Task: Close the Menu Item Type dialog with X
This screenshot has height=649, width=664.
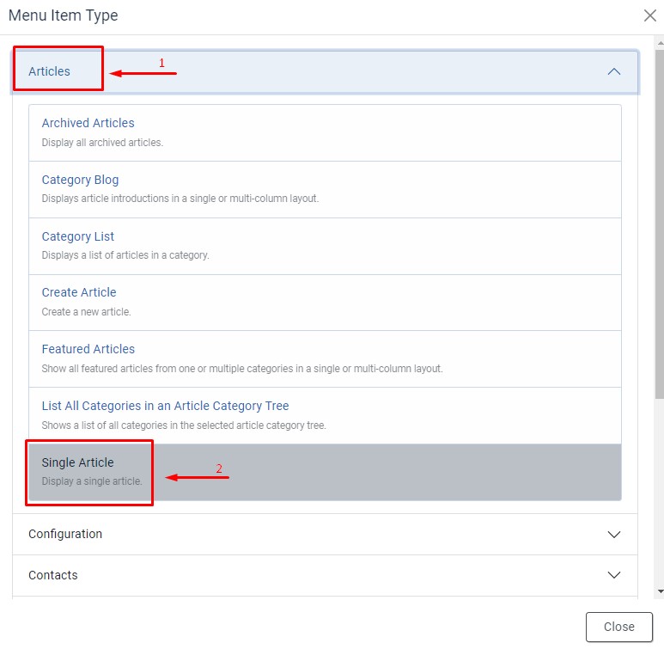Action: coord(650,15)
